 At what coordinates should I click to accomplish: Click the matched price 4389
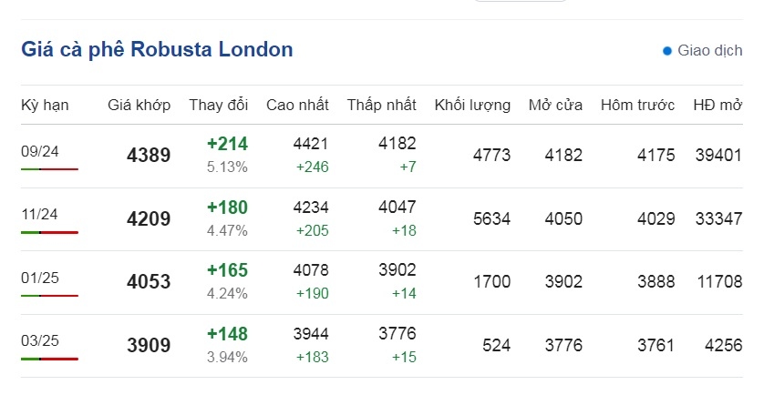pos(149,156)
